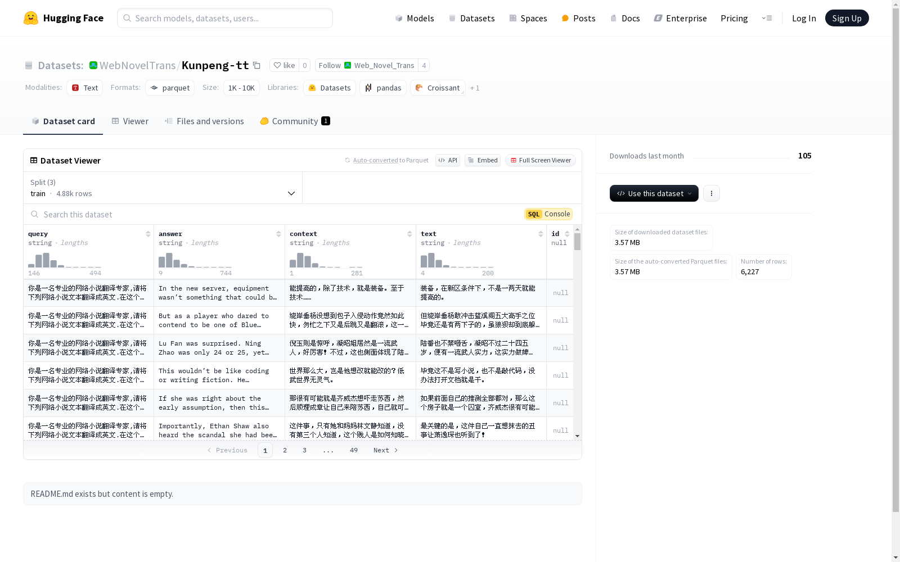
Task: Click the parquet format tag
Action: (x=170, y=88)
